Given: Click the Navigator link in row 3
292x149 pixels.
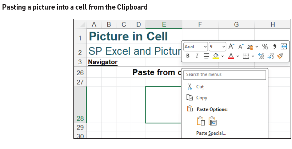Looking at the screenshot, I should tap(103, 62).
